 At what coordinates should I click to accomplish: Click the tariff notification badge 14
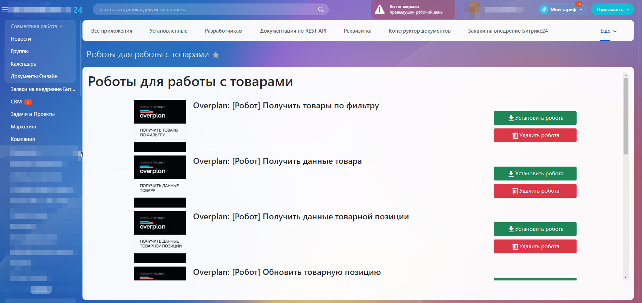coord(579,4)
